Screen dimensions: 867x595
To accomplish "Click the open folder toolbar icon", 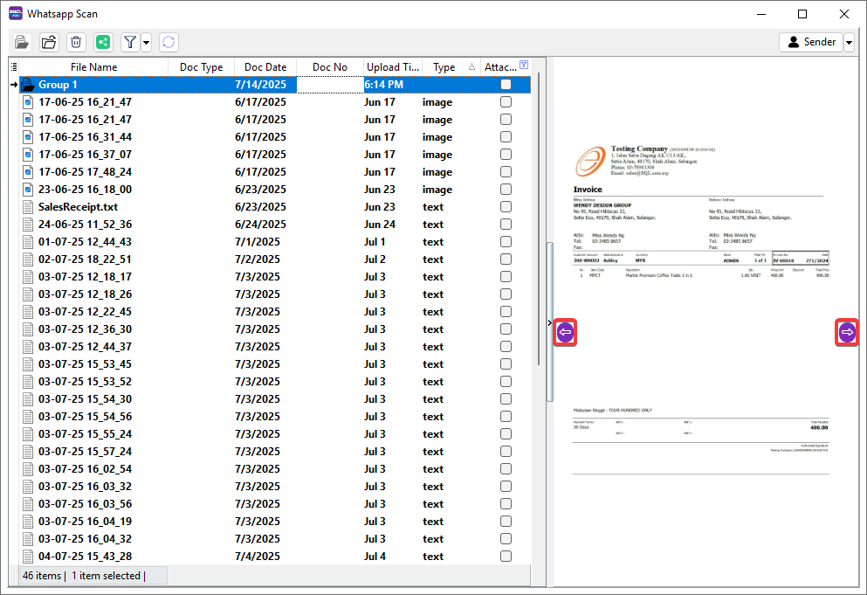I will [x=50, y=42].
